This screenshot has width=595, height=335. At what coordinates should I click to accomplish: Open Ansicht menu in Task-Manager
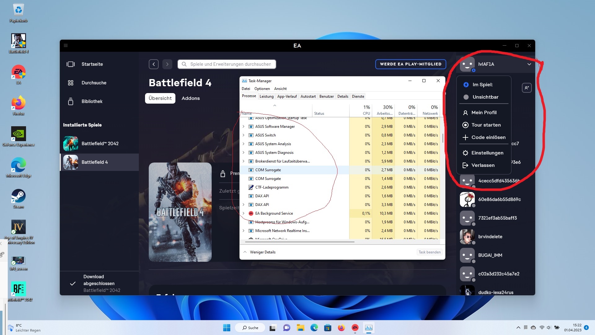(280, 89)
